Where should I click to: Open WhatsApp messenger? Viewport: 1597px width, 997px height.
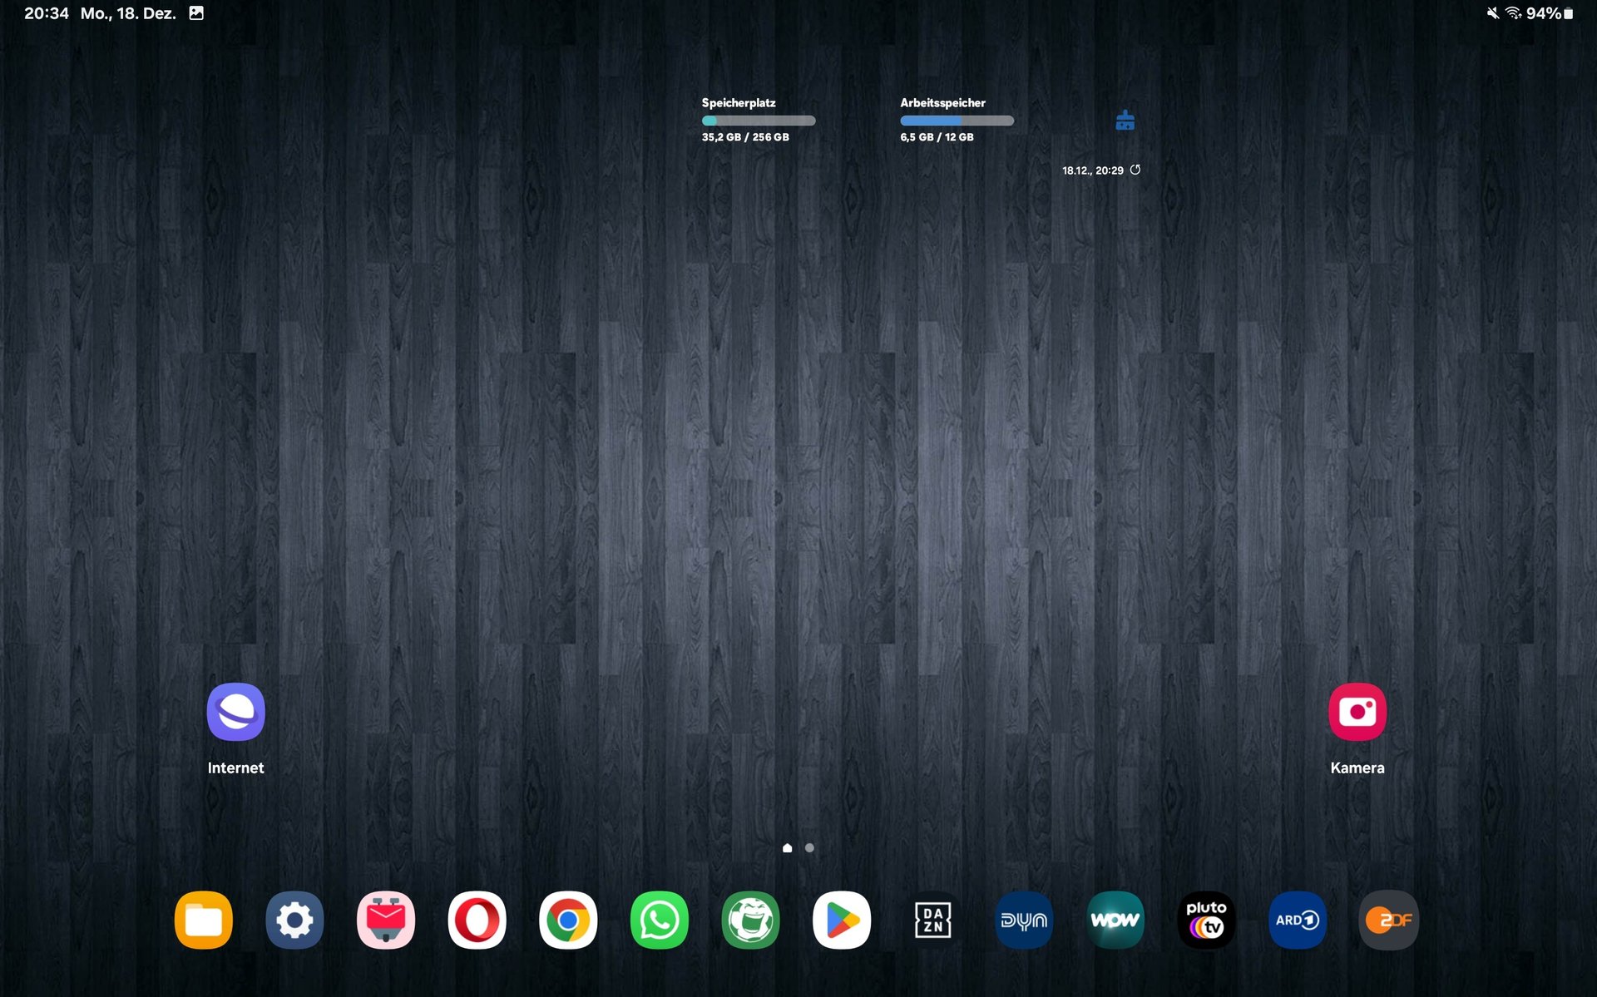click(x=659, y=920)
